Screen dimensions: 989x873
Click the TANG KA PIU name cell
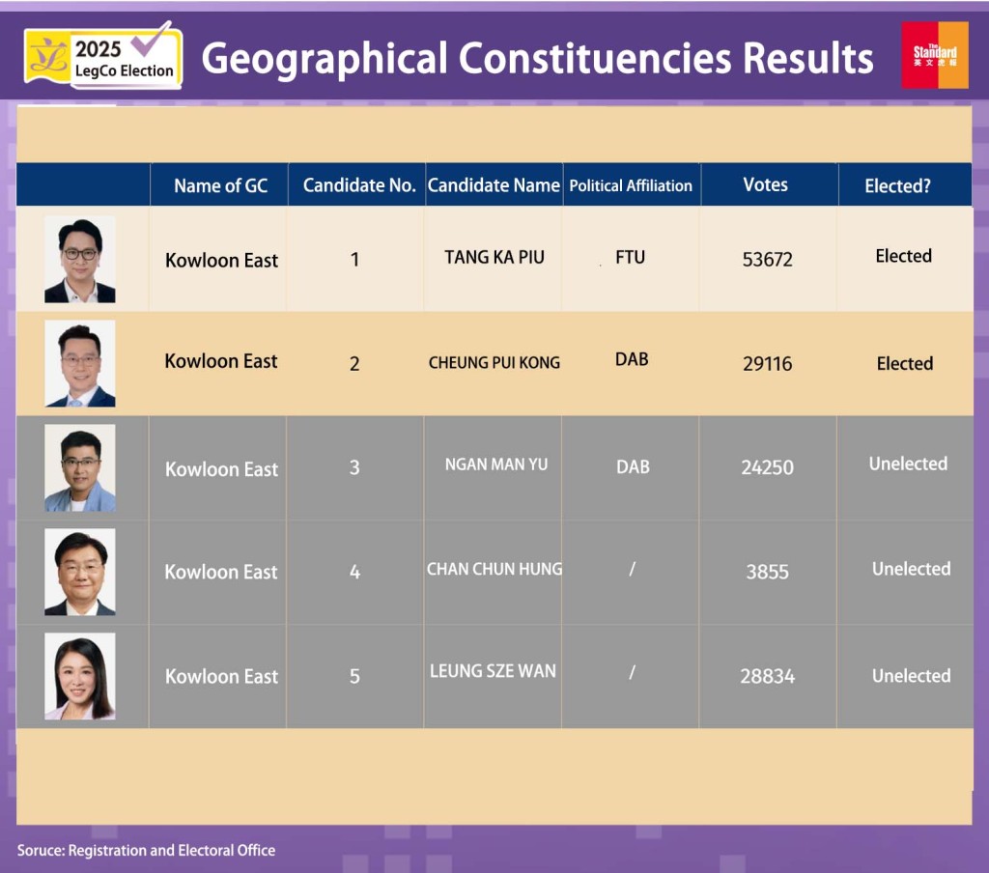494,257
